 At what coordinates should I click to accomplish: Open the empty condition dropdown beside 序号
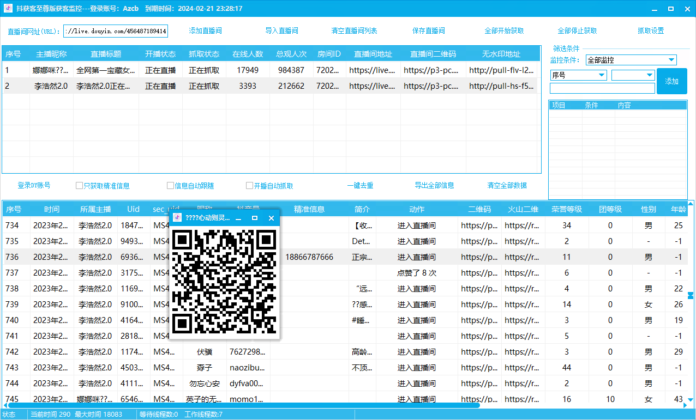tap(633, 75)
